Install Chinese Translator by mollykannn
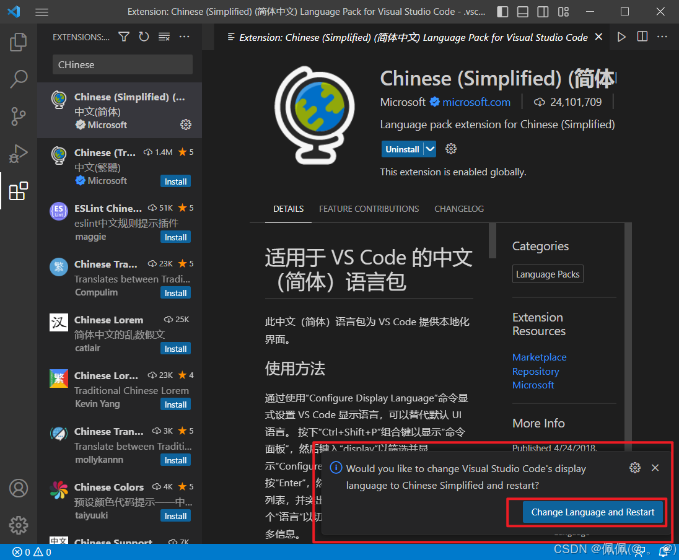 point(175,460)
